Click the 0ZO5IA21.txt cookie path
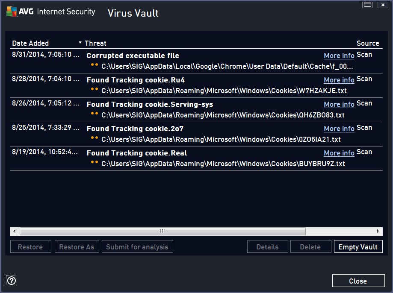Screen dimensions: 393x293 221,139
